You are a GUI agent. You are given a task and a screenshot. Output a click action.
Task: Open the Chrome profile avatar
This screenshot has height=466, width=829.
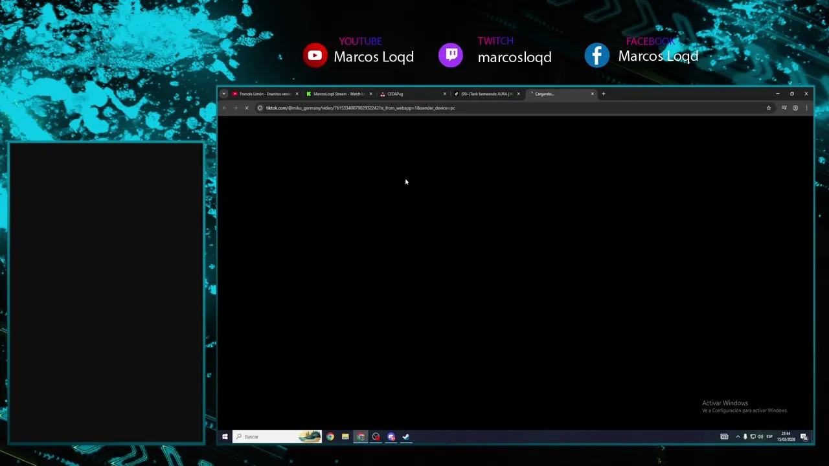click(795, 108)
